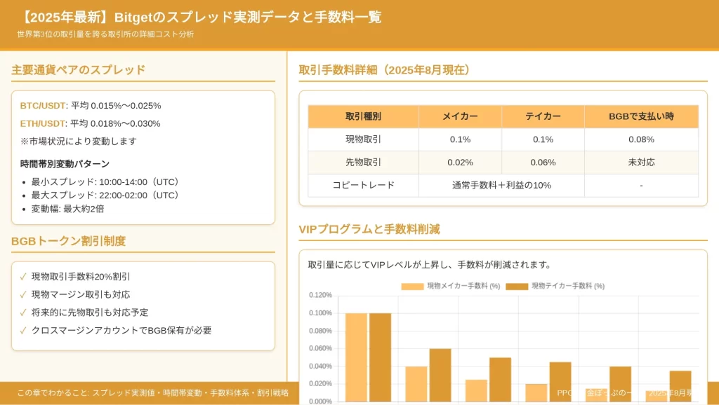Click the dark taker bar reaching 0.050%

(500, 380)
